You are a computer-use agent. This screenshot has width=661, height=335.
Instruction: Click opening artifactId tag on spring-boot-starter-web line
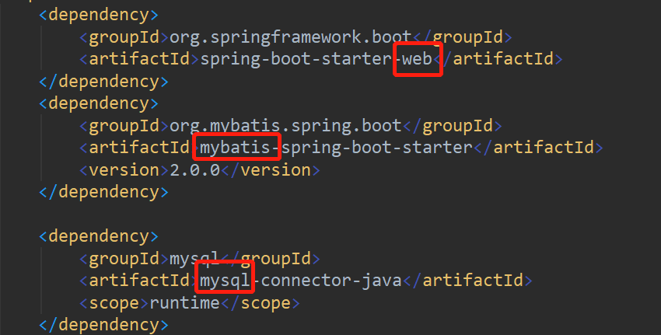[x=139, y=59]
